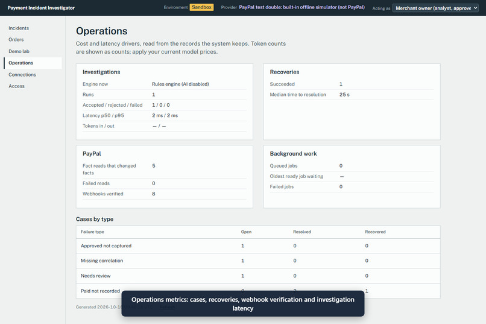
Task: Open Connections in the sidebar
Action: tap(22, 74)
